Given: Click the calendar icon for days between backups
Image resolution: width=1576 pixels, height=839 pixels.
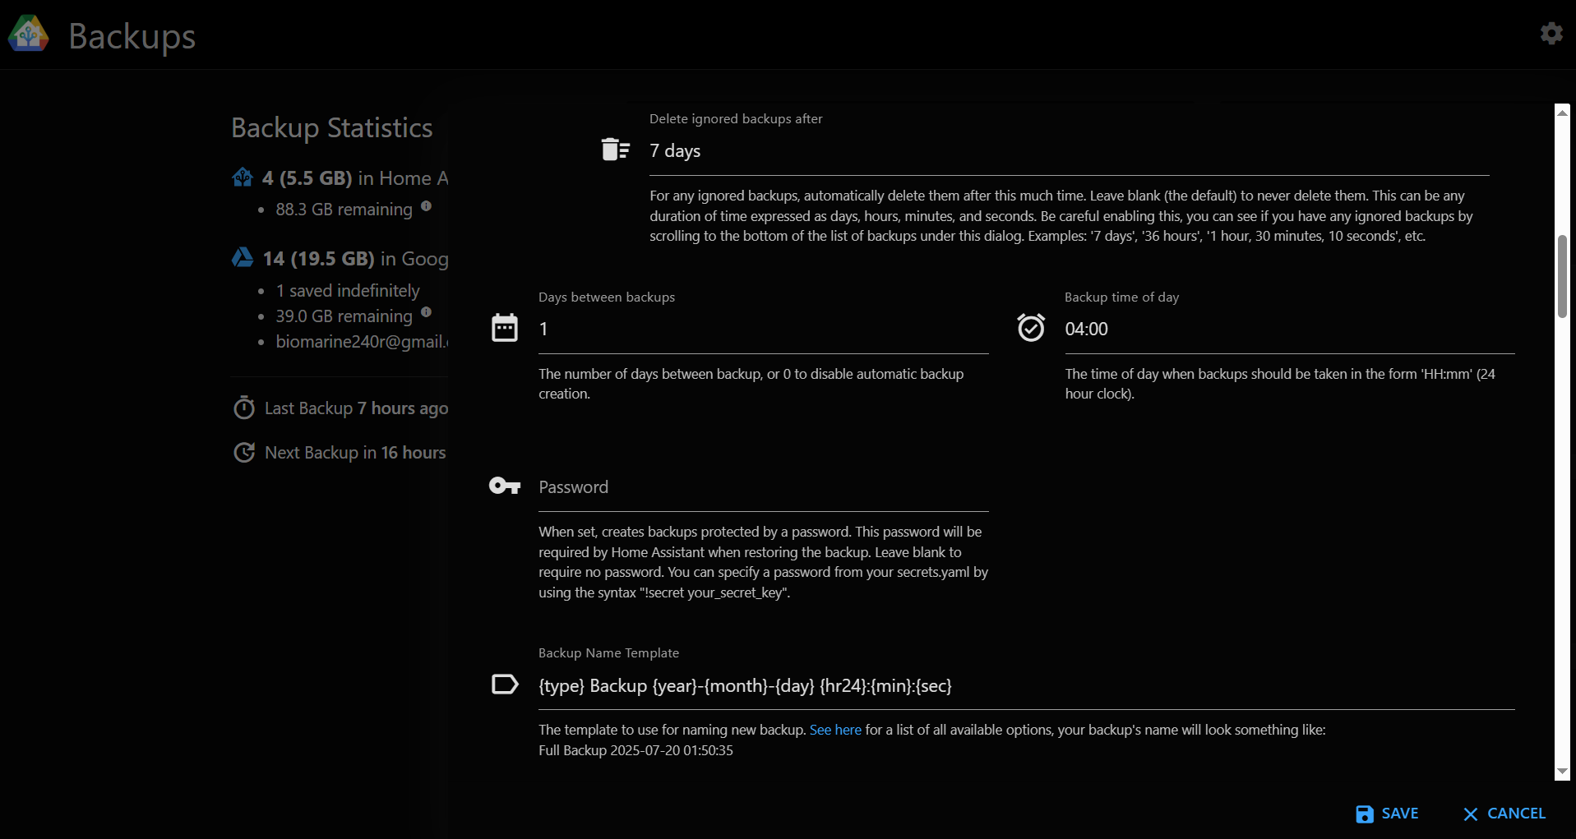Looking at the screenshot, I should (504, 328).
